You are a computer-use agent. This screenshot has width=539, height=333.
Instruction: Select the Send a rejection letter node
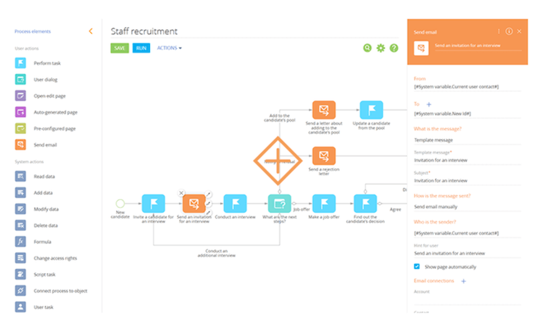tap(324, 156)
